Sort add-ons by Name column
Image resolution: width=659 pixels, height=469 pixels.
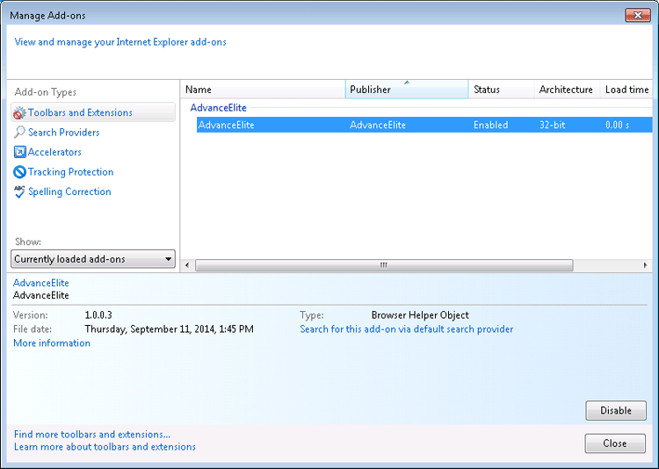(263, 90)
